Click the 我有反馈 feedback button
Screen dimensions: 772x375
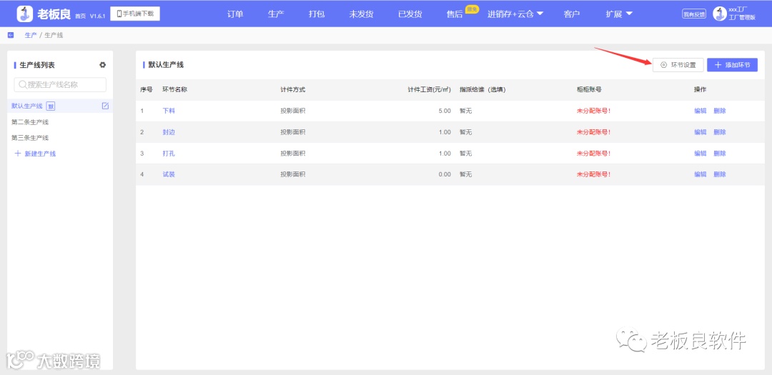(694, 14)
